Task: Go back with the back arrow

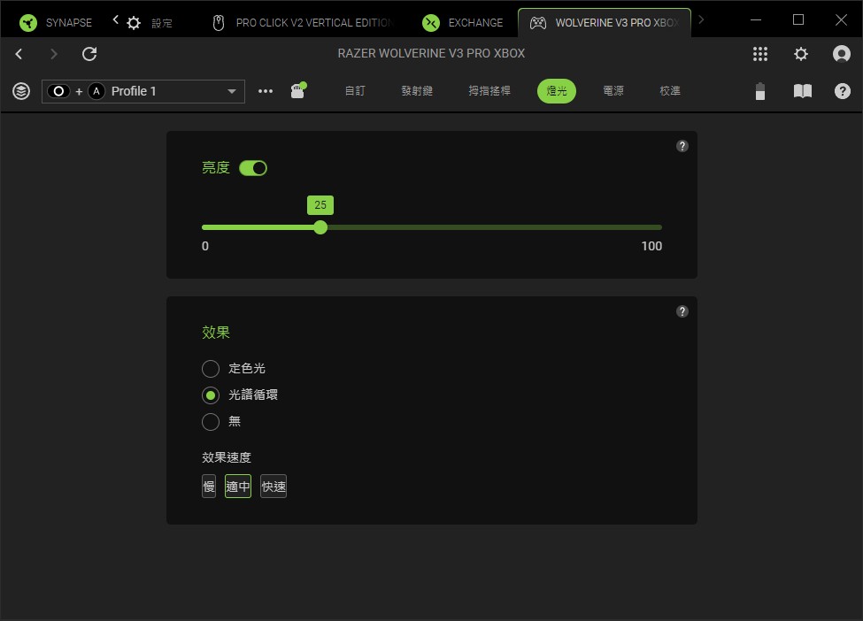Action: [19, 54]
